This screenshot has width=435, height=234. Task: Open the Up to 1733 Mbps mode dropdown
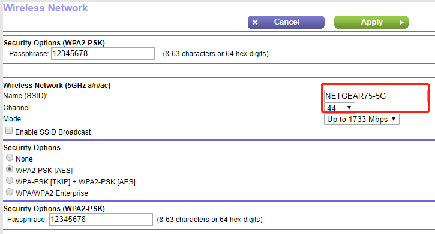[361, 120]
